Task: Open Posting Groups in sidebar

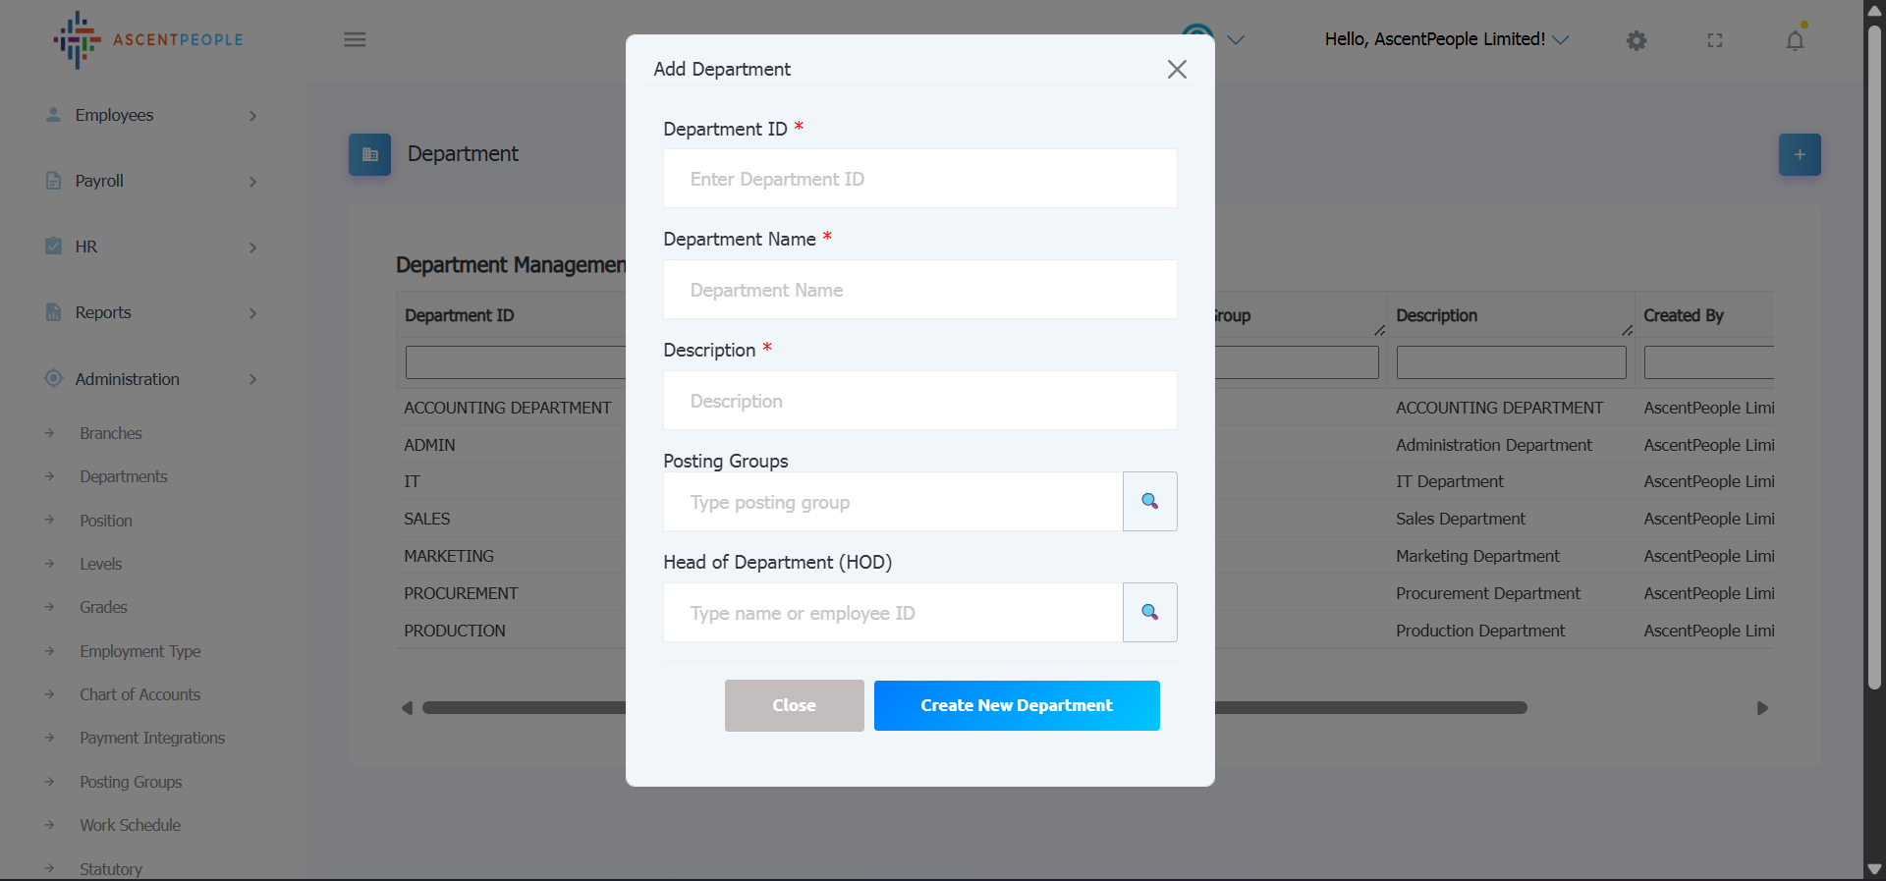Action: [x=131, y=782]
